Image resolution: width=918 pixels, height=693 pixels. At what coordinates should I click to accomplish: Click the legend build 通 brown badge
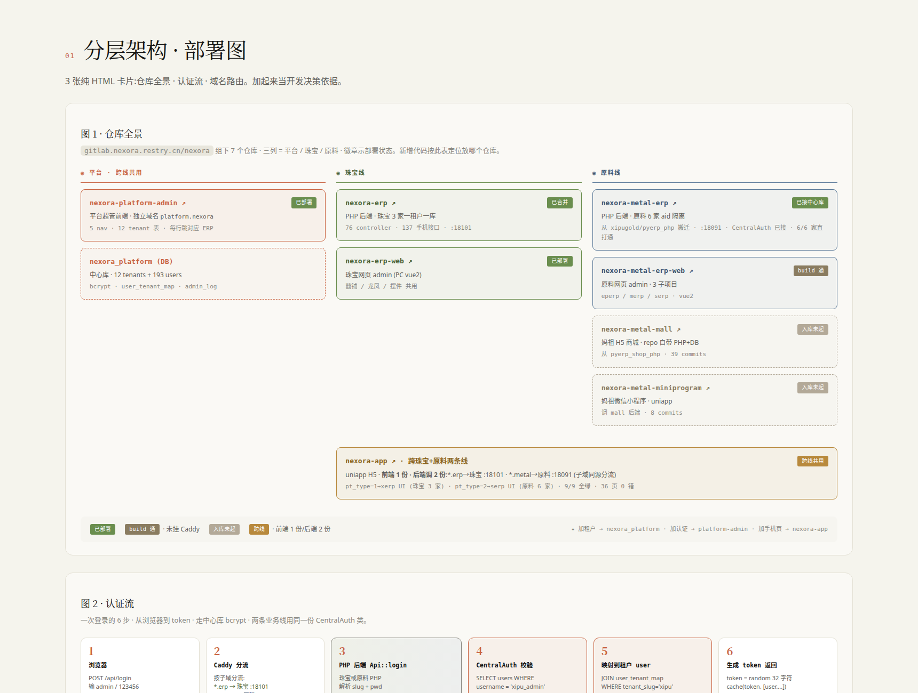click(142, 529)
